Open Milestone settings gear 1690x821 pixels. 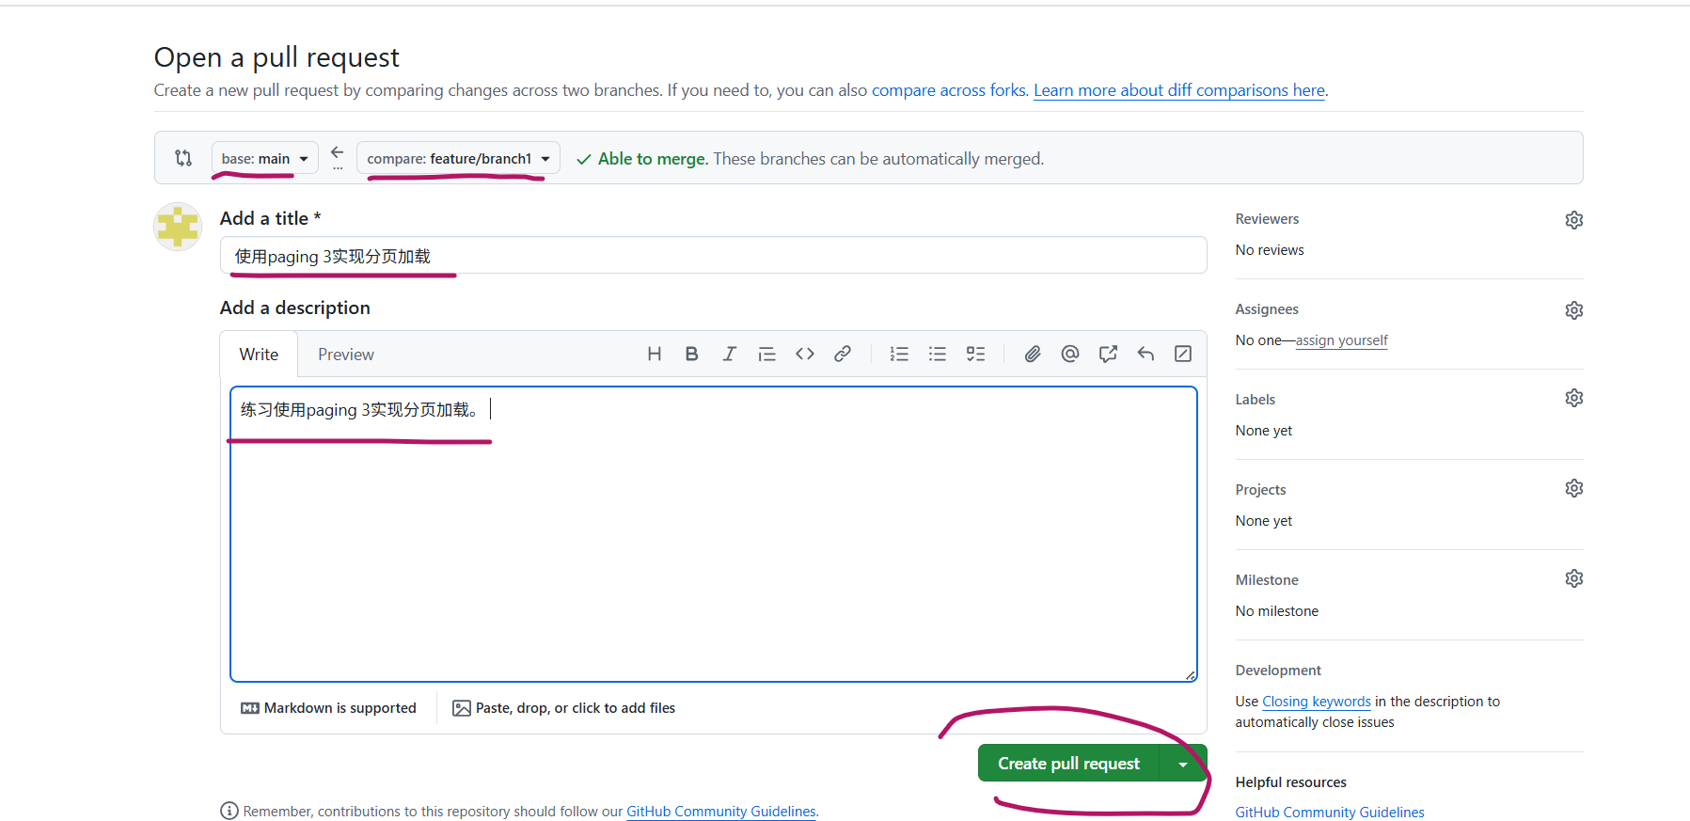click(x=1574, y=578)
